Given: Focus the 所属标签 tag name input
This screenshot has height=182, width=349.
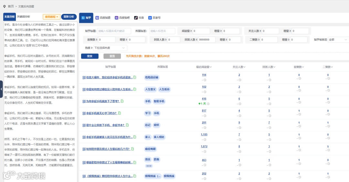Looking at the screenshot, I should pos(162,31).
